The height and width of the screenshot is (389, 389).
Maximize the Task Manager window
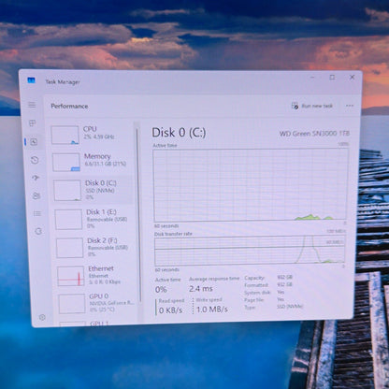click(332, 77)
